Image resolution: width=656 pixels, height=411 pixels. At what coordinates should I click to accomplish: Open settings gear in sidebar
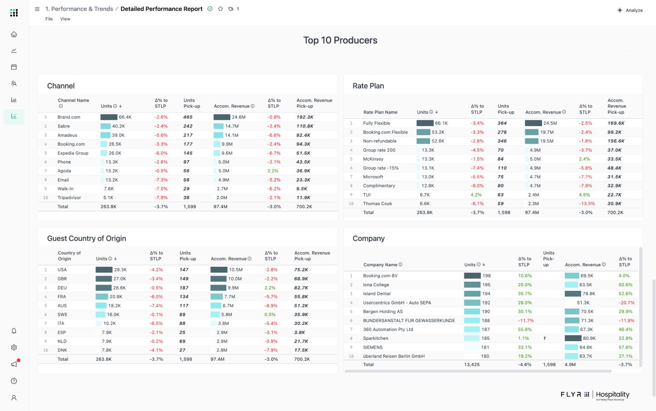coord(14,347)
